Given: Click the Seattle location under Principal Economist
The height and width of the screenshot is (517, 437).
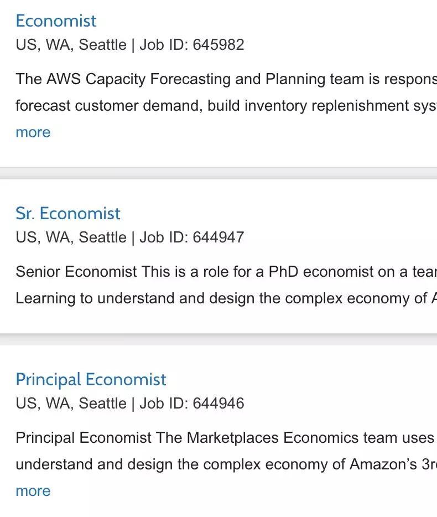Looking at the screenshot, I should (71, 404).
